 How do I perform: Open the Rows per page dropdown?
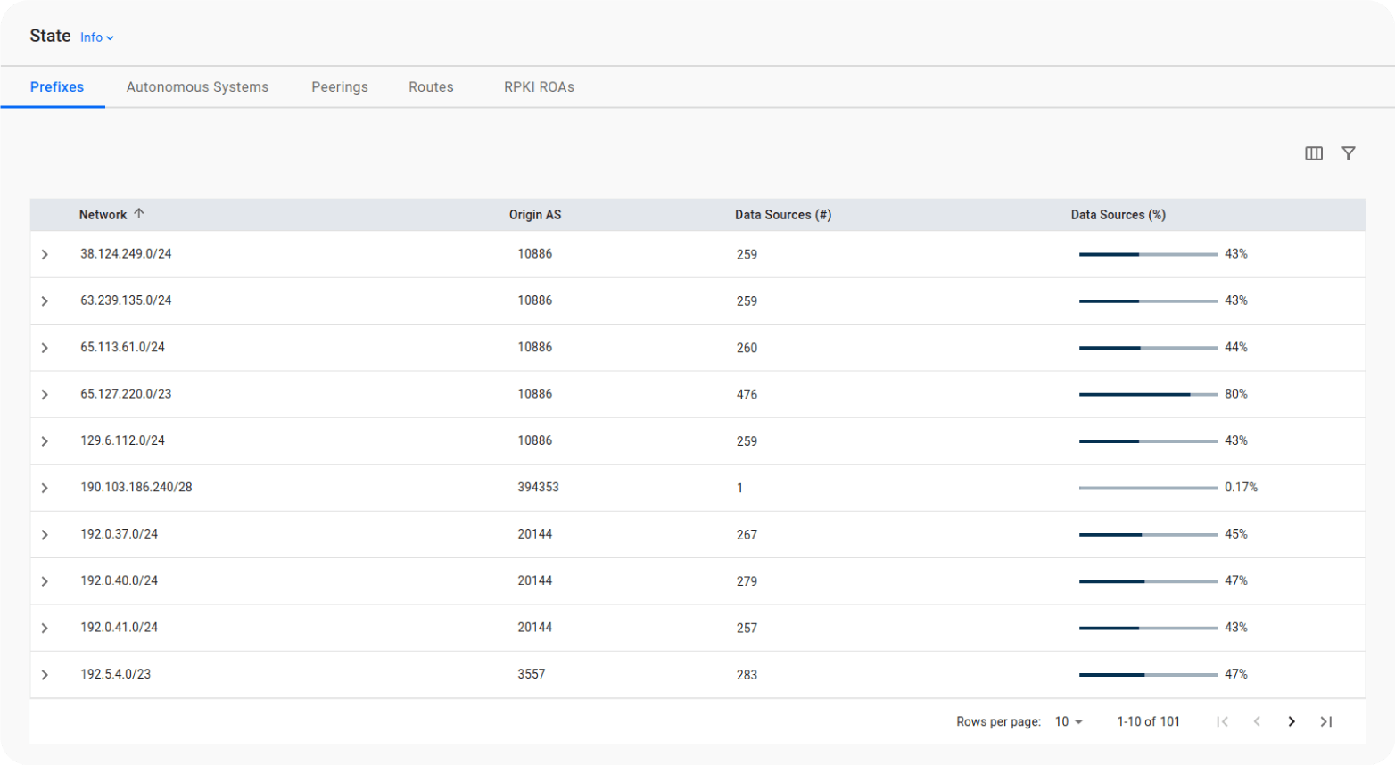tap(1068, 721)
